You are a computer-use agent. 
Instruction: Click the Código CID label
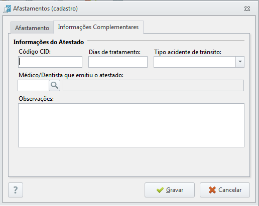coord(35,52)
